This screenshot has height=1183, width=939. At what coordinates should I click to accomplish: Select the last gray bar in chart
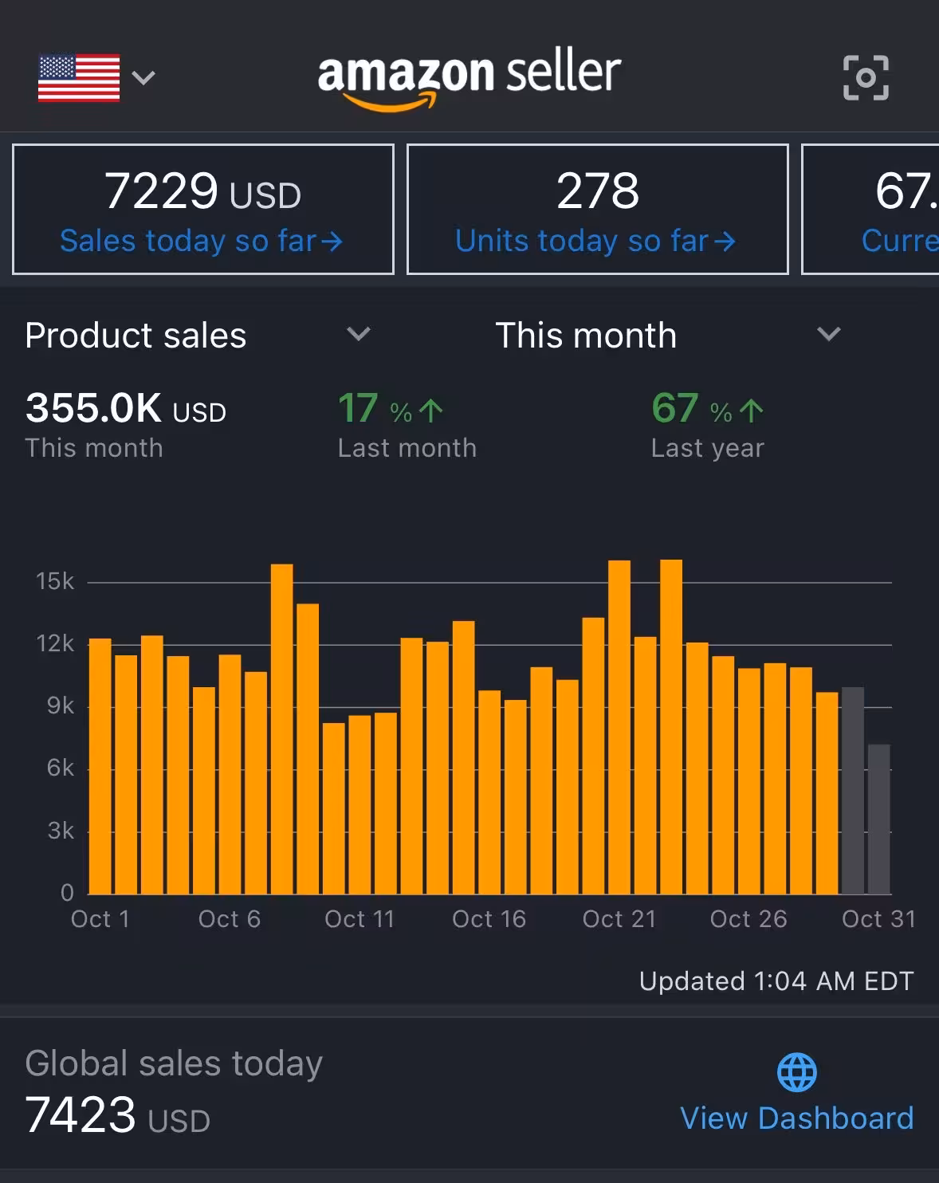[878, 819]
